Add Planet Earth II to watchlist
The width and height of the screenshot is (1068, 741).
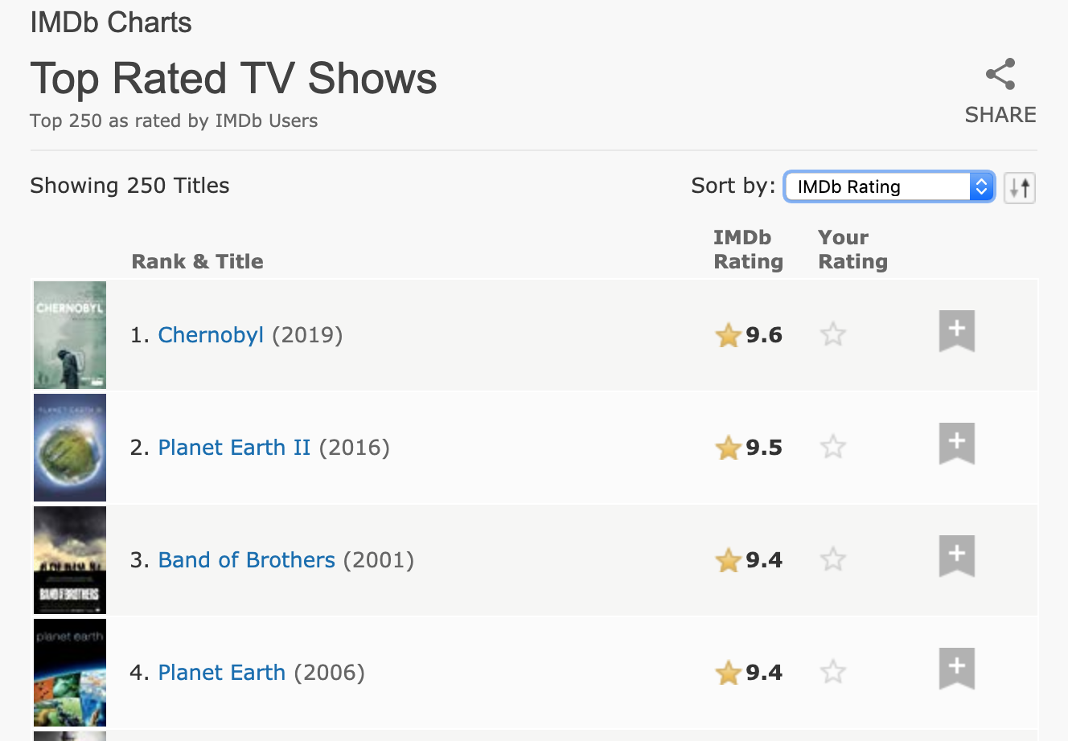click(x=957, y=443)
